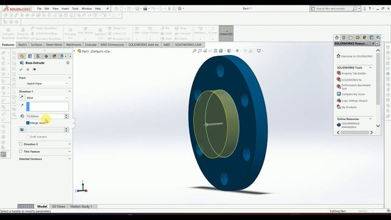This screenshot has width=391, height=220.
Task: Collapse the From section
Action: [x=70, y=78]
